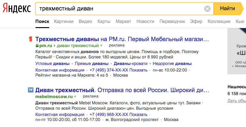
Task: Clear the search field with X icon
Action: pos(207,9)
